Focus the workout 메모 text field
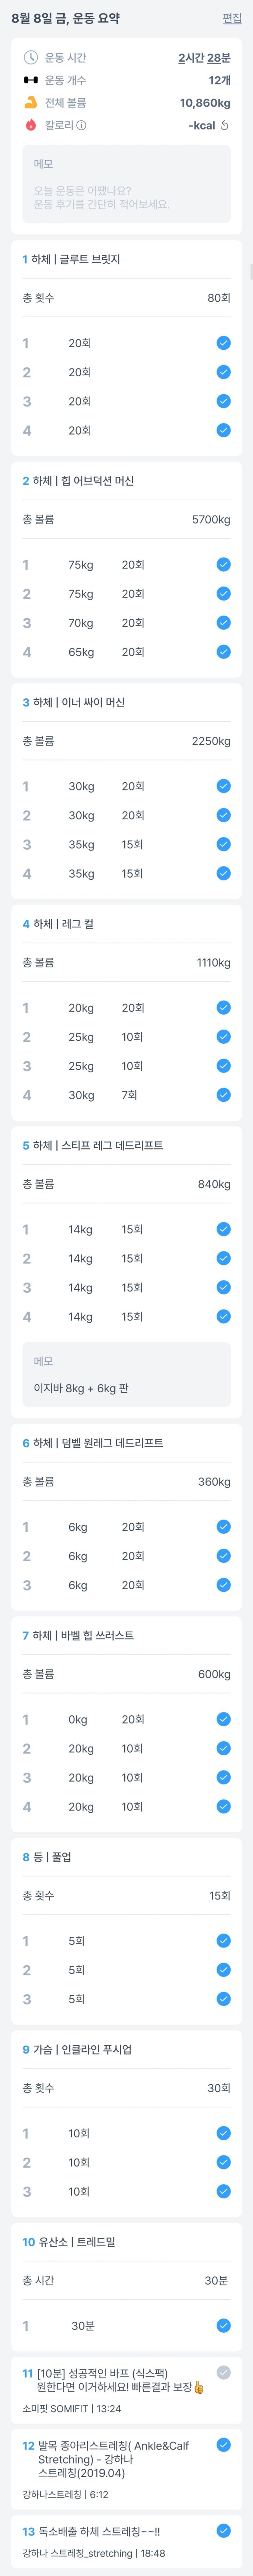 [126, 184]
